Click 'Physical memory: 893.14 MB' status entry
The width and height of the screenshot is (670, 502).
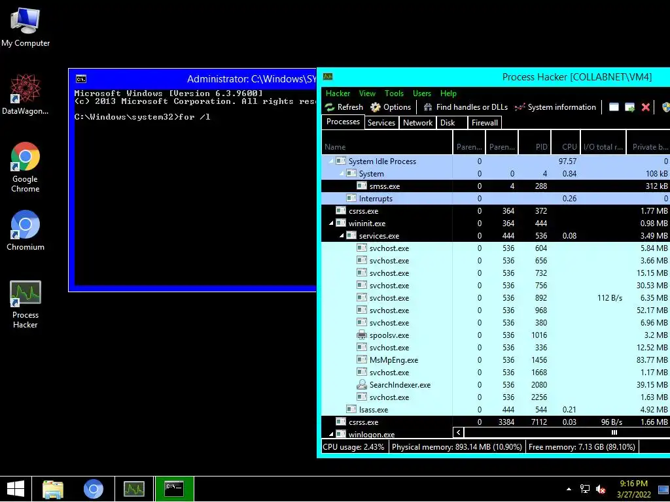coord(457,447)
